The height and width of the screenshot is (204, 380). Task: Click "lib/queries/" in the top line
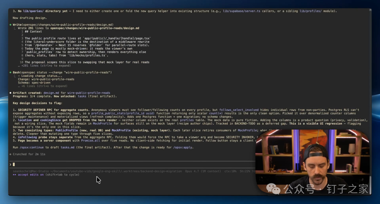33,11
